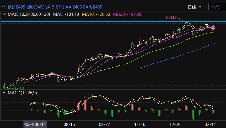
Task: Click the 12-28 date on time axis
Action: 175,124
